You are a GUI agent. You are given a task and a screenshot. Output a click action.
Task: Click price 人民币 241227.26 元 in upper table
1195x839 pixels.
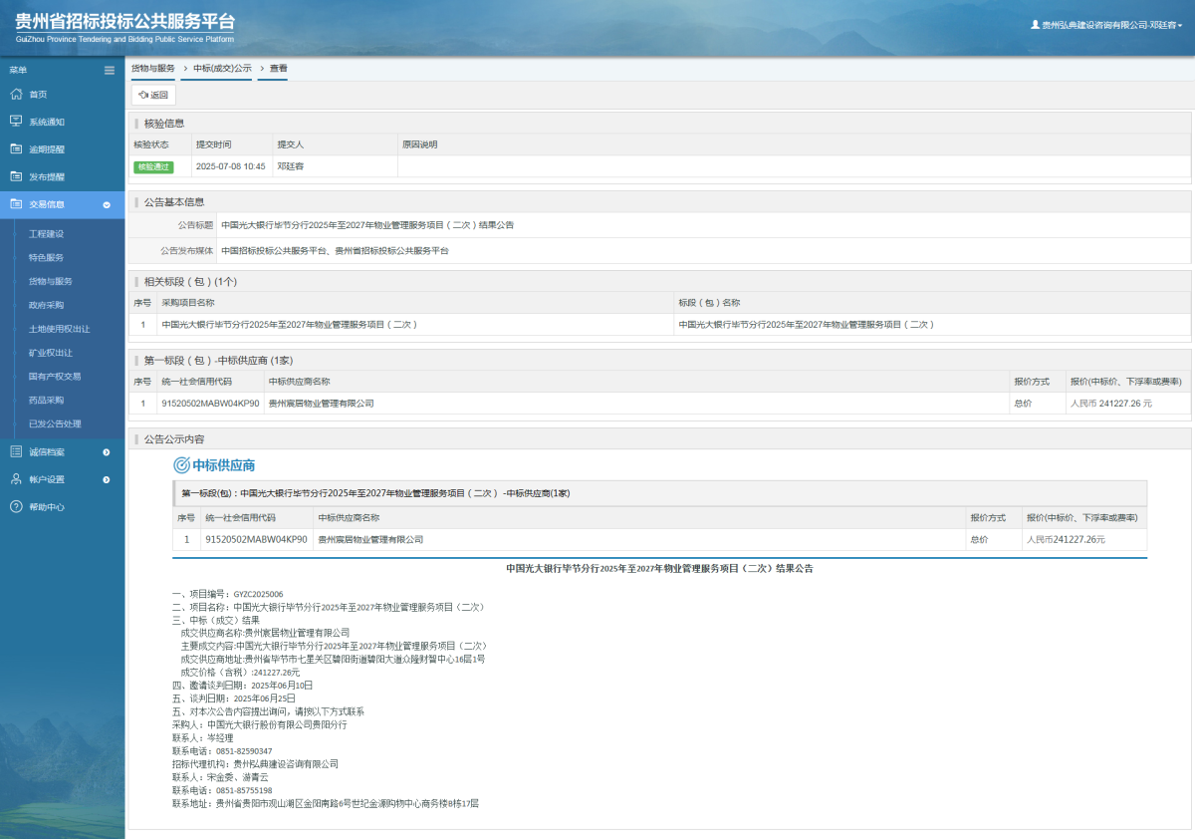click(1110, 404)
